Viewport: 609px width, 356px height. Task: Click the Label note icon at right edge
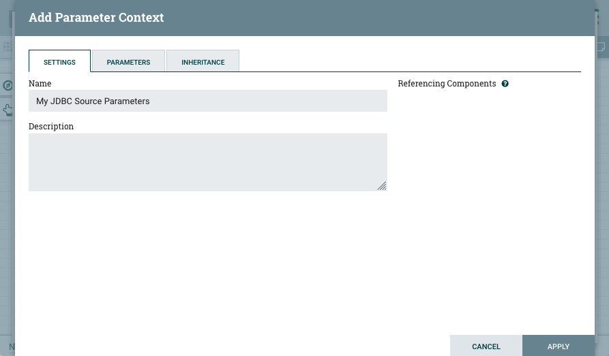(x=601, y=47)
